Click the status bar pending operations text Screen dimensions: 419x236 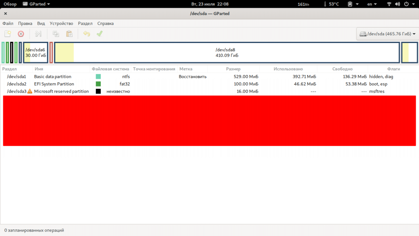coord(34,230)
